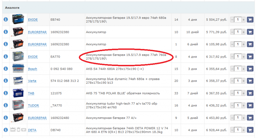
Task: Open info icon for EXIDE EB740 row
Action: [x=6, y=19]
